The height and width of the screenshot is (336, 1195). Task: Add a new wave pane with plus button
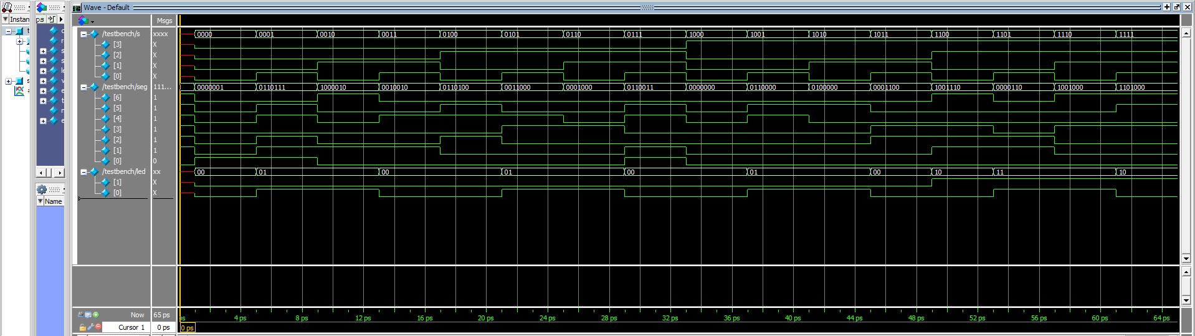click(1166, 7)
